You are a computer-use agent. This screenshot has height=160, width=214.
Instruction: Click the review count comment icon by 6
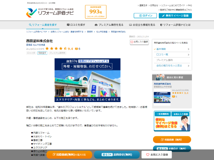[x=76, y=49]
